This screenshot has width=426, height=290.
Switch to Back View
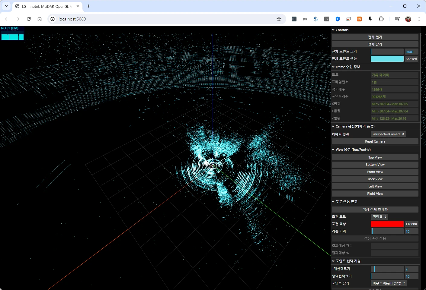(375, 179)
